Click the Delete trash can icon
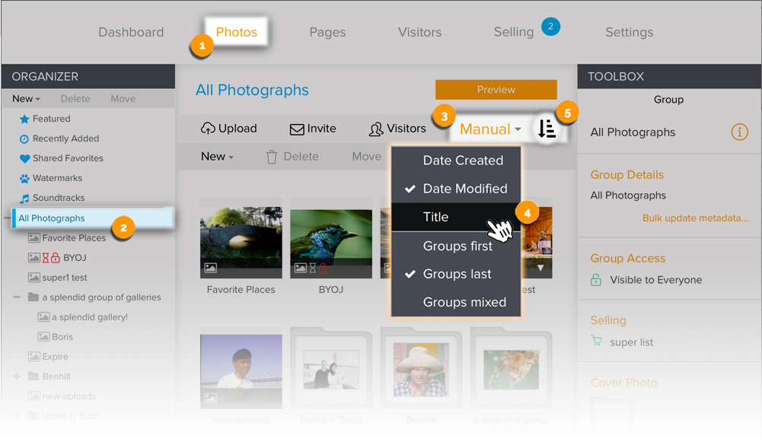Screen dimensions: 762x445 [x=272, y=157]
